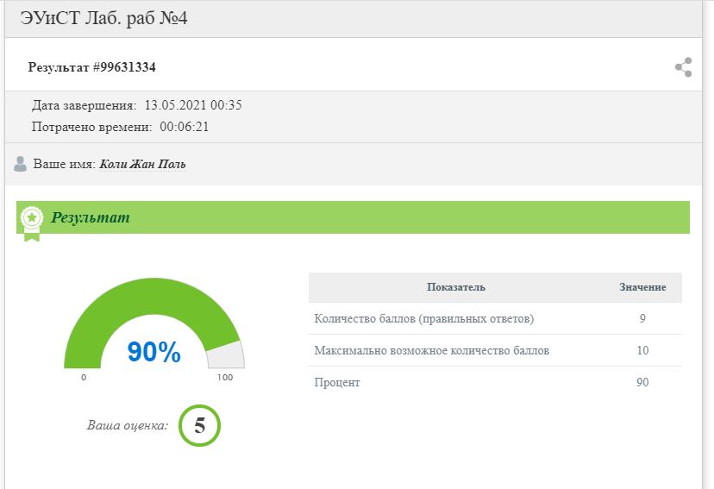
Task: Click the time spent value 00:06:21
Action: 185,127
